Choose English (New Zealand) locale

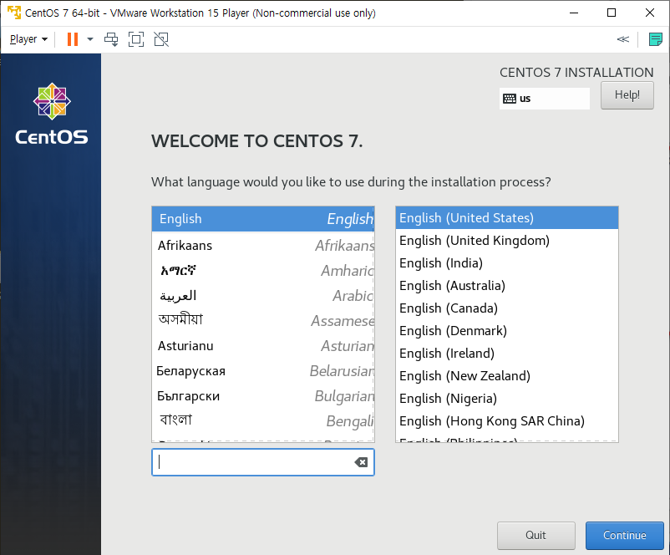click(507, 376)
